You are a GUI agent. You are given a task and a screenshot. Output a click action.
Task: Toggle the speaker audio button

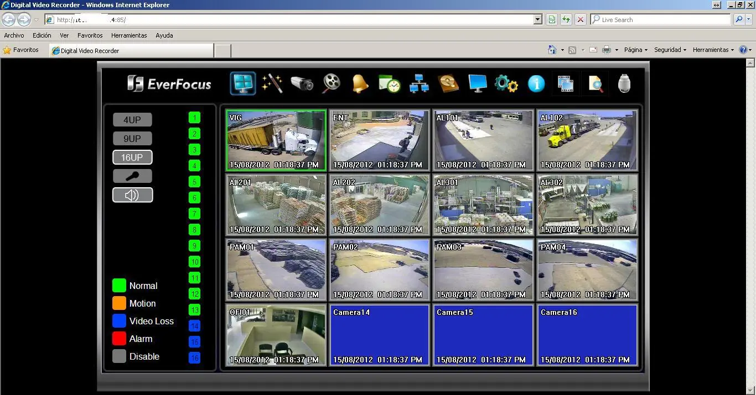pos(132,195)
